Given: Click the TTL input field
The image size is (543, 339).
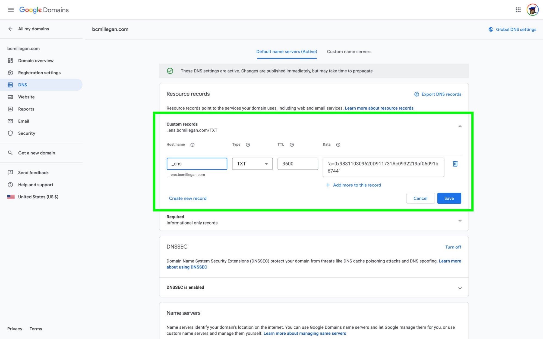Looking at the screenshot, I should pos(298,164).
